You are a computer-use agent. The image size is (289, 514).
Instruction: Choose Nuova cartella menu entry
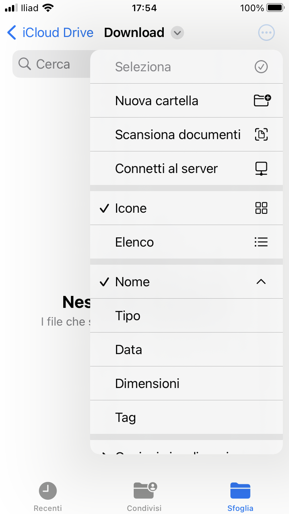tap(187, 101)
